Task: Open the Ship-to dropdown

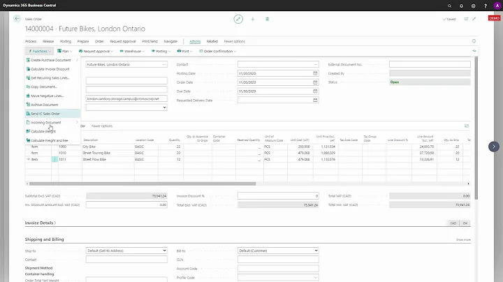Action: pos(126,251)
